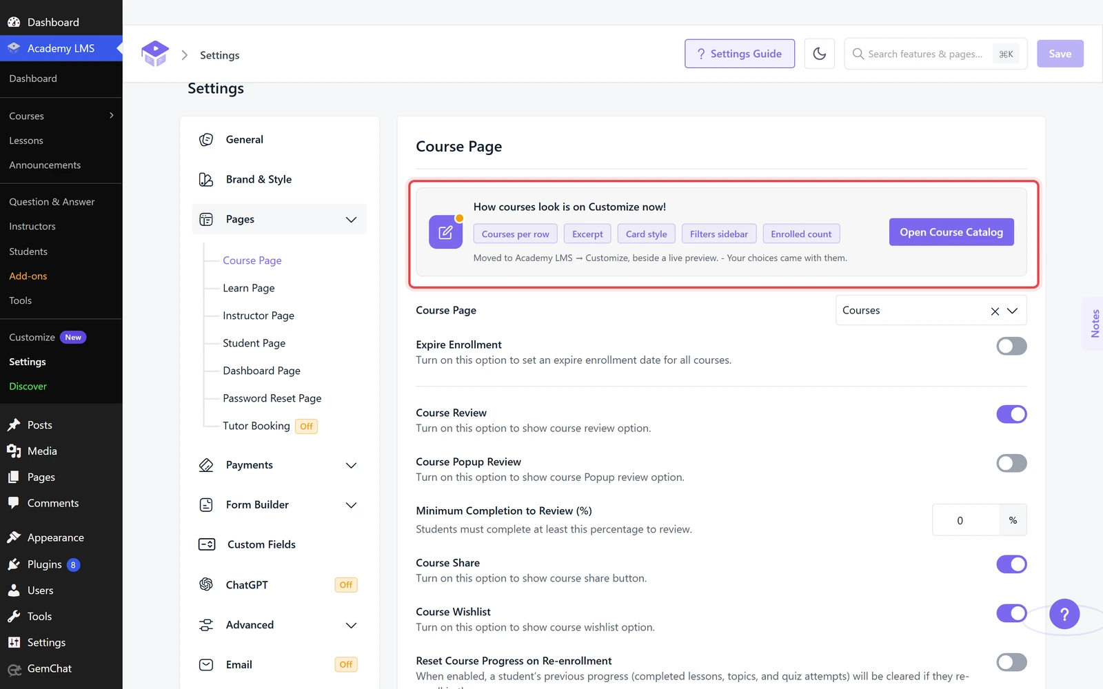Turn off the Course Share toggle
The image size is (1103, 689).
tap(1011, 564)
